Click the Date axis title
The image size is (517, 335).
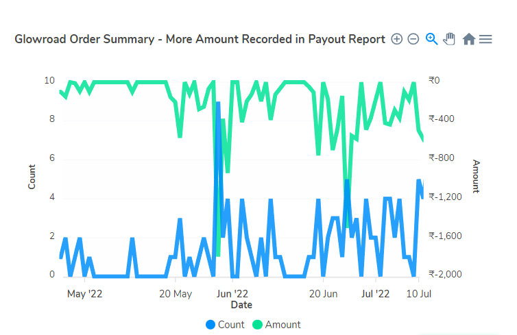[x=241, y=305]
